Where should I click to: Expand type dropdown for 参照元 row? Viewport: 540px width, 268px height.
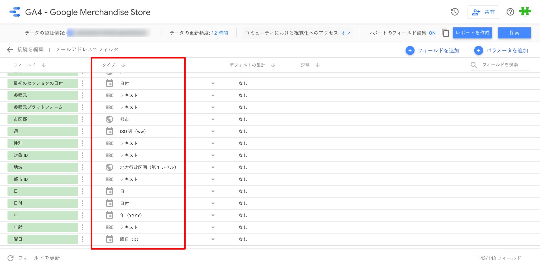click(213, 96)
